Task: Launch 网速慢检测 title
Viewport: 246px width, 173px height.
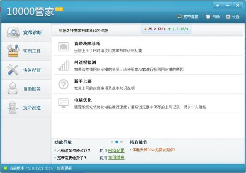Action: [x=85, y=63]
